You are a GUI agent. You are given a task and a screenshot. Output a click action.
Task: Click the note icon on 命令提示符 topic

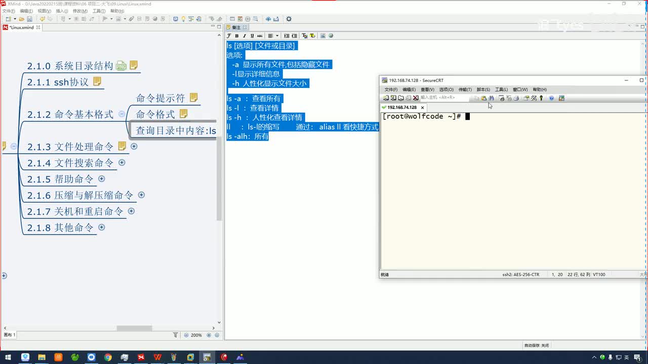pos(193,98)
